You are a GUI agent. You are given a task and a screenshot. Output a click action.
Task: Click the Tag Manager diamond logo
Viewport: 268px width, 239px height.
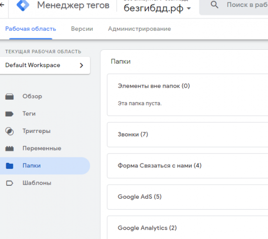click(23, 5)
